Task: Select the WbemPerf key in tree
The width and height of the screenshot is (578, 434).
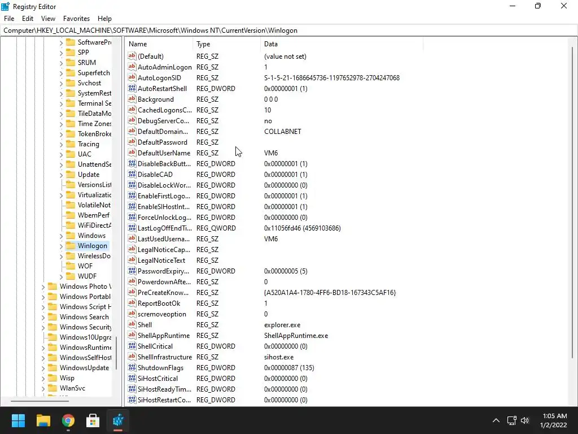Action: (93, 215)
